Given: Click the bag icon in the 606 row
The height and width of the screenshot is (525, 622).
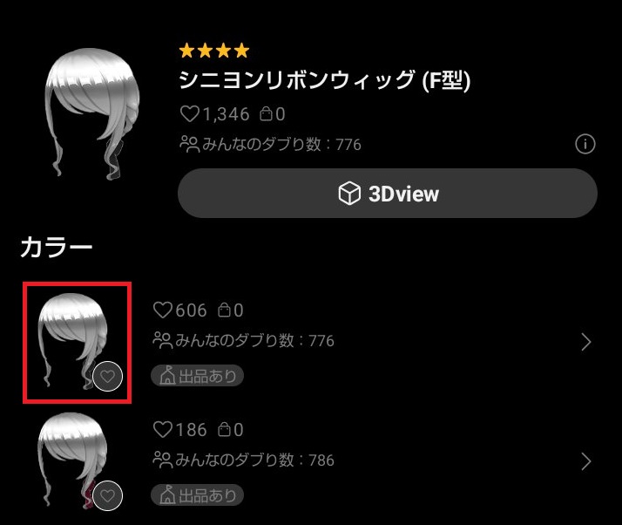Looking at the screenshot, I should [x=224, y=310].
